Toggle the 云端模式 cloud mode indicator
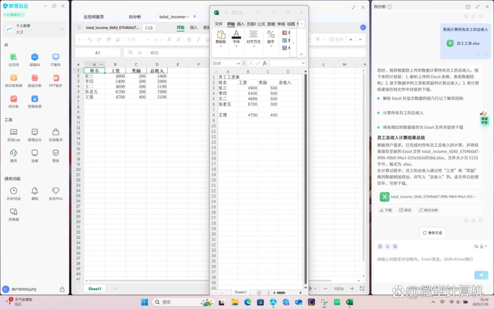 point(13,15)
